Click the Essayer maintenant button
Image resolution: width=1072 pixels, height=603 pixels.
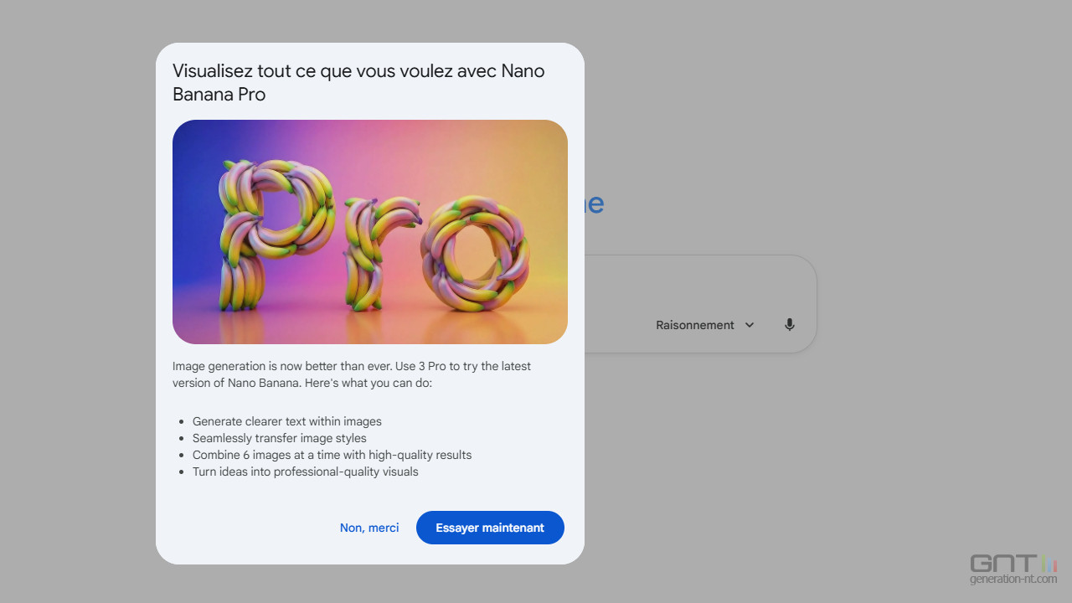click(x=490, y=528)
